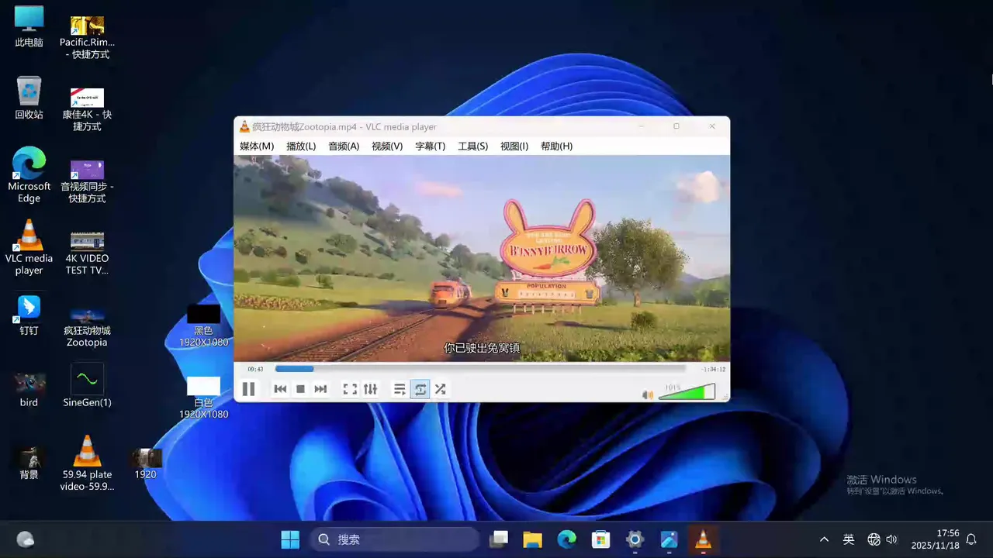Open the 播放(L) menu
This screenshot has height=558, width=993.
[301, 146]
